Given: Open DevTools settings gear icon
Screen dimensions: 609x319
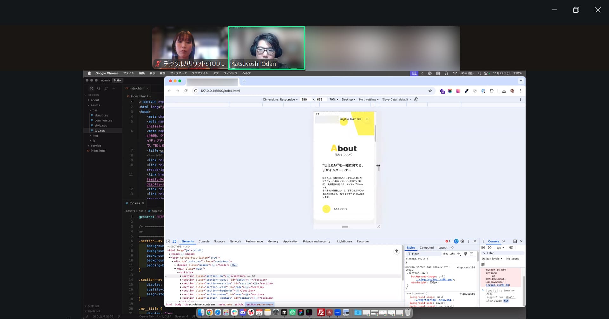Looking at the screenshot, I should (x=462, y=241).
